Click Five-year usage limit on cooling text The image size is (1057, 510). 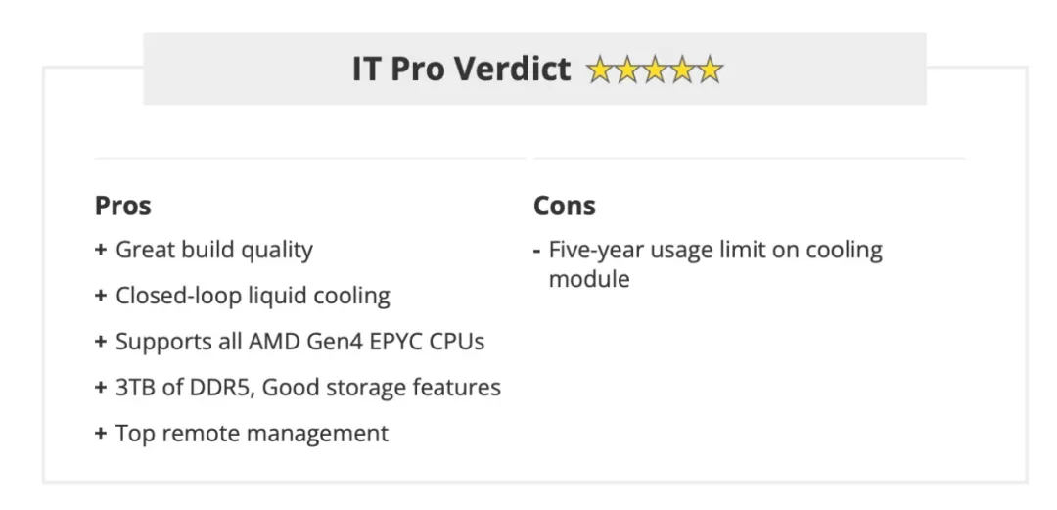[715, 263]
